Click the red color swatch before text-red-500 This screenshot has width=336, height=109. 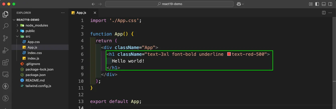[x=229, y=54]
